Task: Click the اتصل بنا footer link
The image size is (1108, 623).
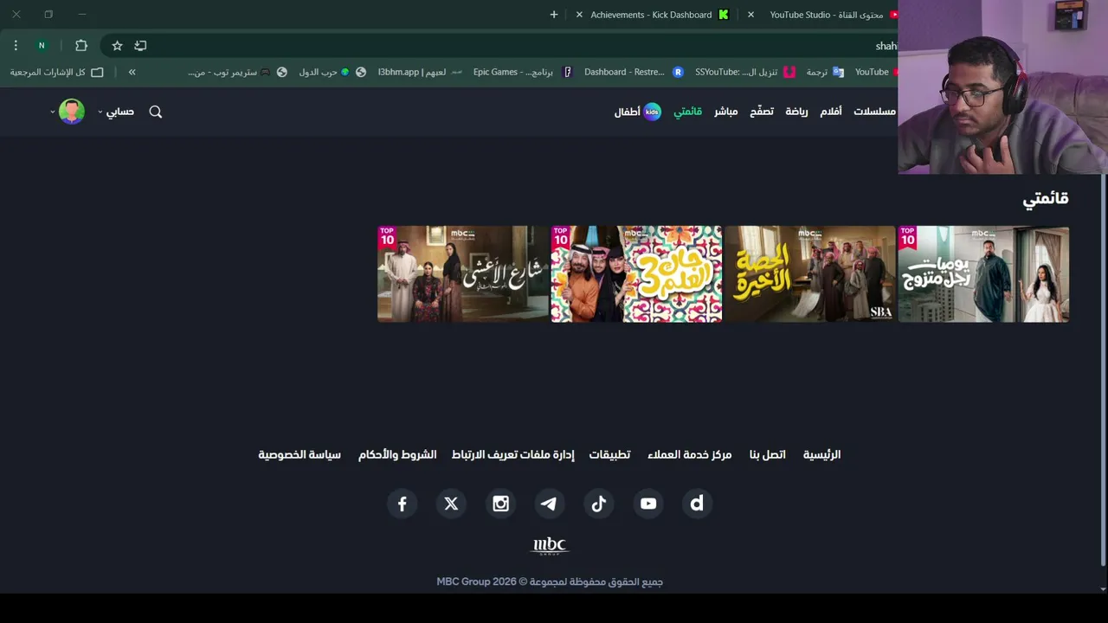Action: click(x=768, y=454)
